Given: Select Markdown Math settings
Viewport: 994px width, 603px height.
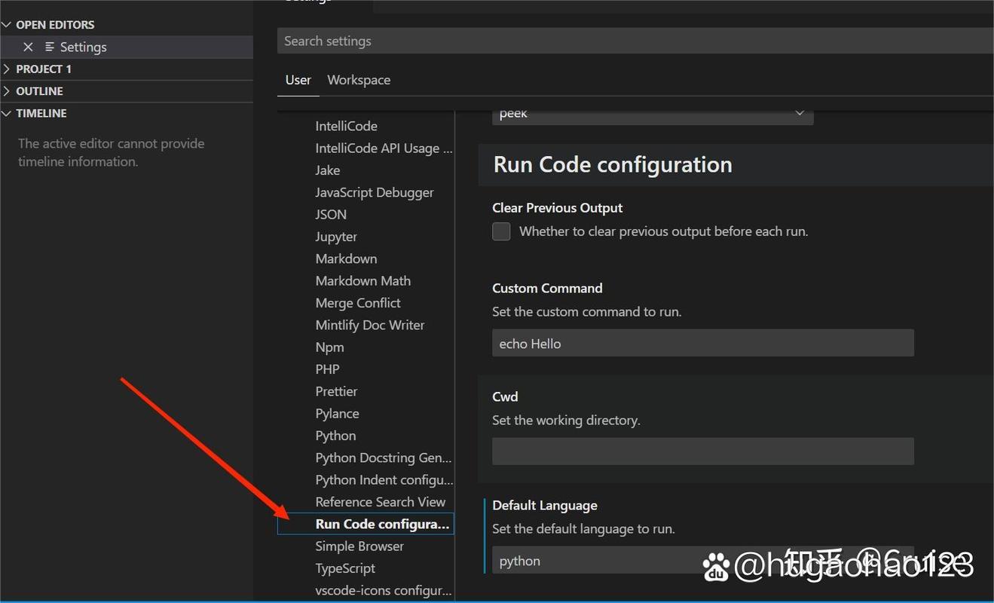Looking at the screenshot, I should [363, 280].
